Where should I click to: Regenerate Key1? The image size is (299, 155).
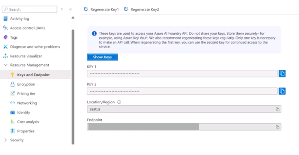click(101, 10)
